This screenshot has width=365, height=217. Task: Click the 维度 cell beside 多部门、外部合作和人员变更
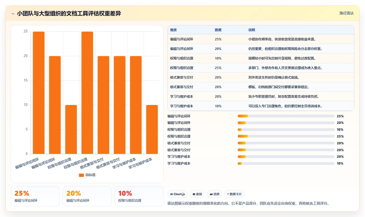tap(182, 68)
